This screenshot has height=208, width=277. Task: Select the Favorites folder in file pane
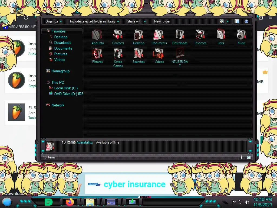point(200,37)
